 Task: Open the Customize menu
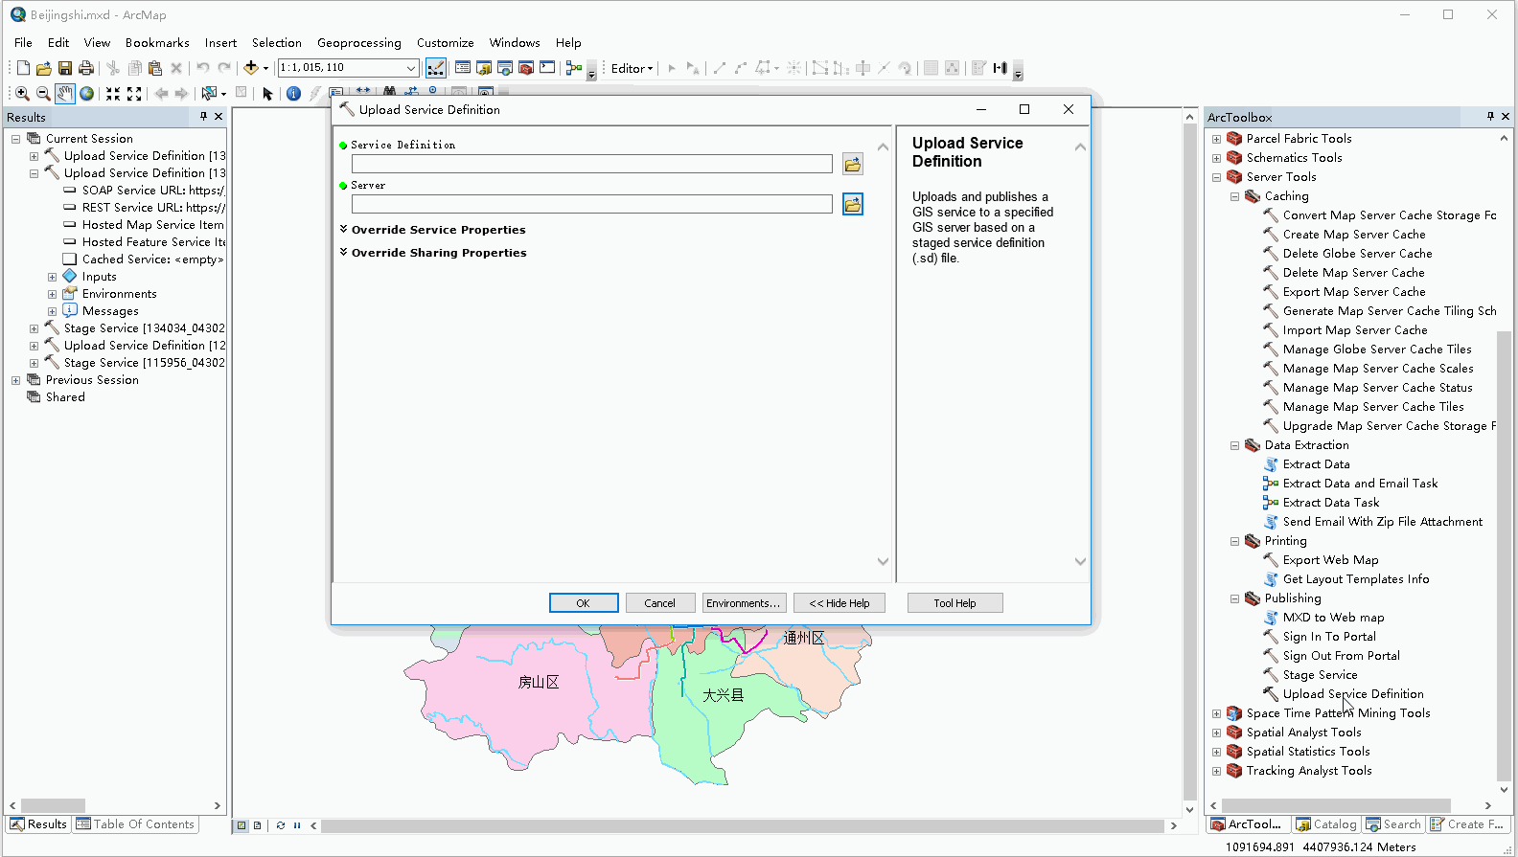coord(446,43)
